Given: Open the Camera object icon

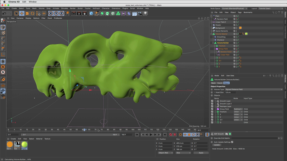Looking at the screenshot, I should click(140, 14).
